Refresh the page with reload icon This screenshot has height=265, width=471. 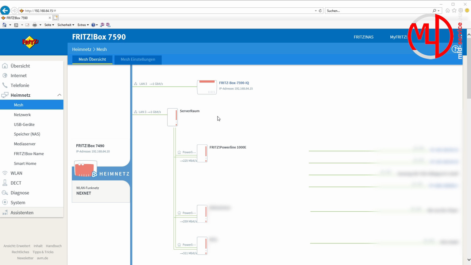pyautogui.click(x=320, y=11)
